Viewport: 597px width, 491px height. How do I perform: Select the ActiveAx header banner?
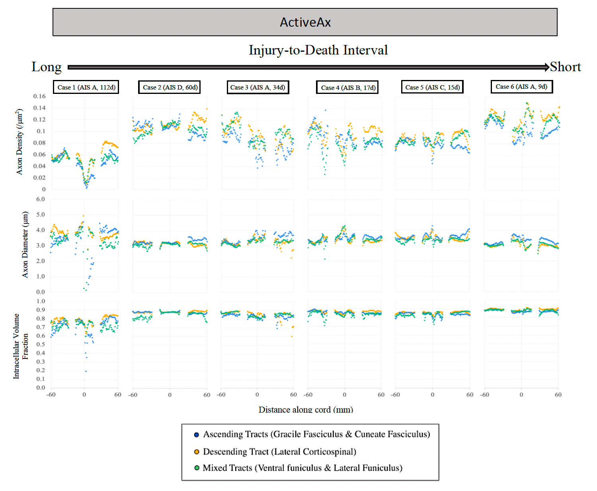(x=305, y=22)
